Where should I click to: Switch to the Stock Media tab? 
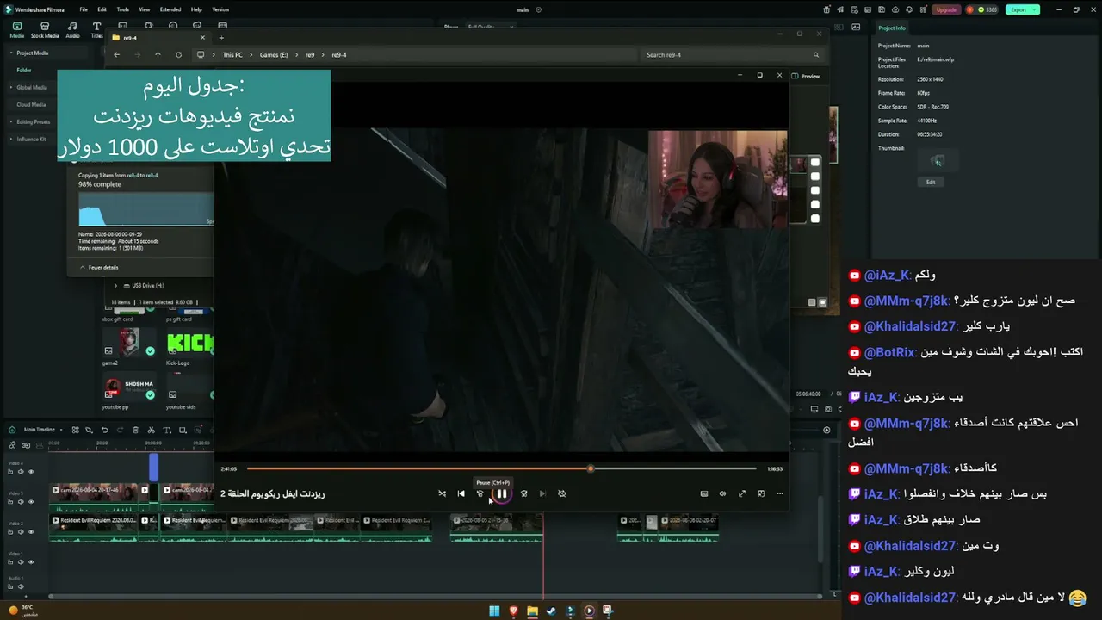45,30
